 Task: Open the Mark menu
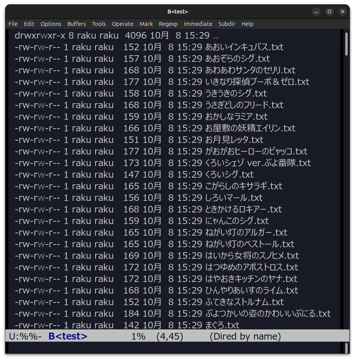(x=146, y=24)
